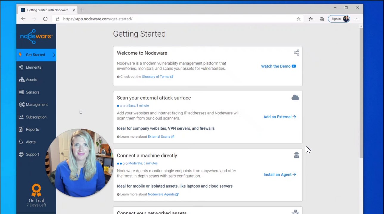Click Scan your external attack surface heading

(154, 98)
